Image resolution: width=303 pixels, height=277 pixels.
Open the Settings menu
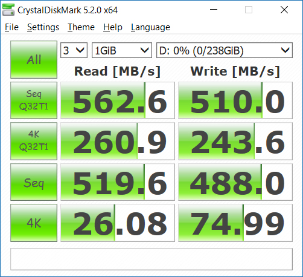point(43,27)
